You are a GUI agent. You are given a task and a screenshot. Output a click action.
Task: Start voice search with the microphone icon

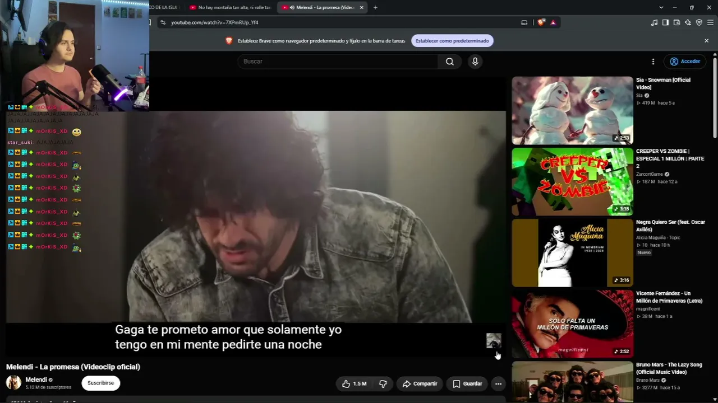pos(475,62)
